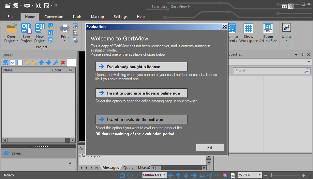The image size is (313, 179).
Task: Click the zoom in plus button
Action: click(304, 175)
